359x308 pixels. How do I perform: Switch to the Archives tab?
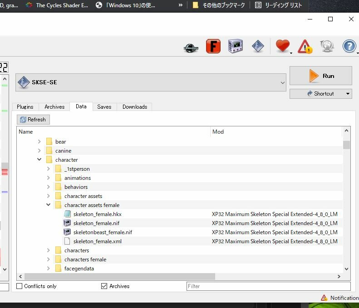(54, 107)
